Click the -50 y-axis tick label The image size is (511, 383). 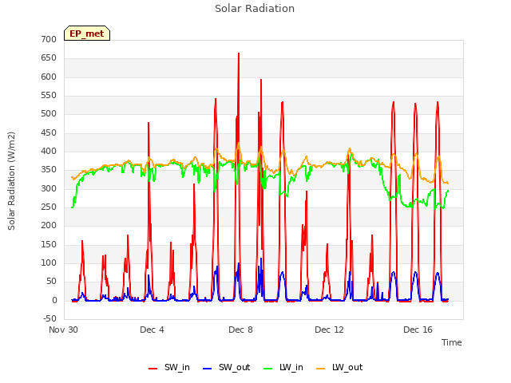[x=50, y=318]
